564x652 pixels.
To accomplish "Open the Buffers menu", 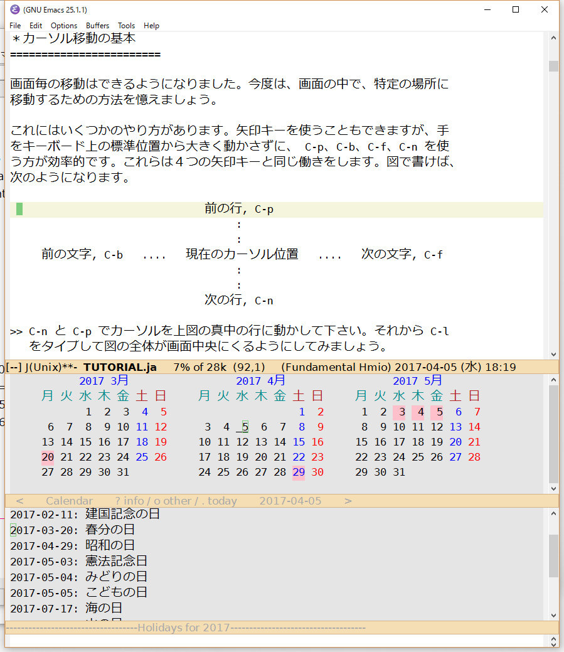I will coord(98,26).
